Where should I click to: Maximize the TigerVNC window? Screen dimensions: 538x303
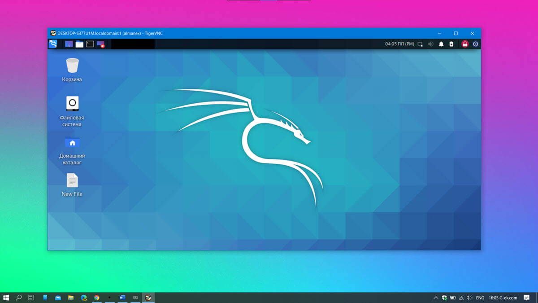pos(456,33)
